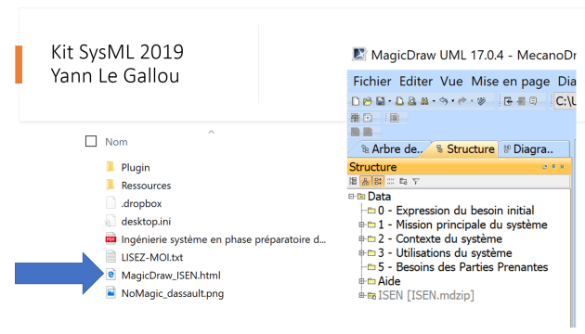Collapse the Data root tree node

(351, 197)
